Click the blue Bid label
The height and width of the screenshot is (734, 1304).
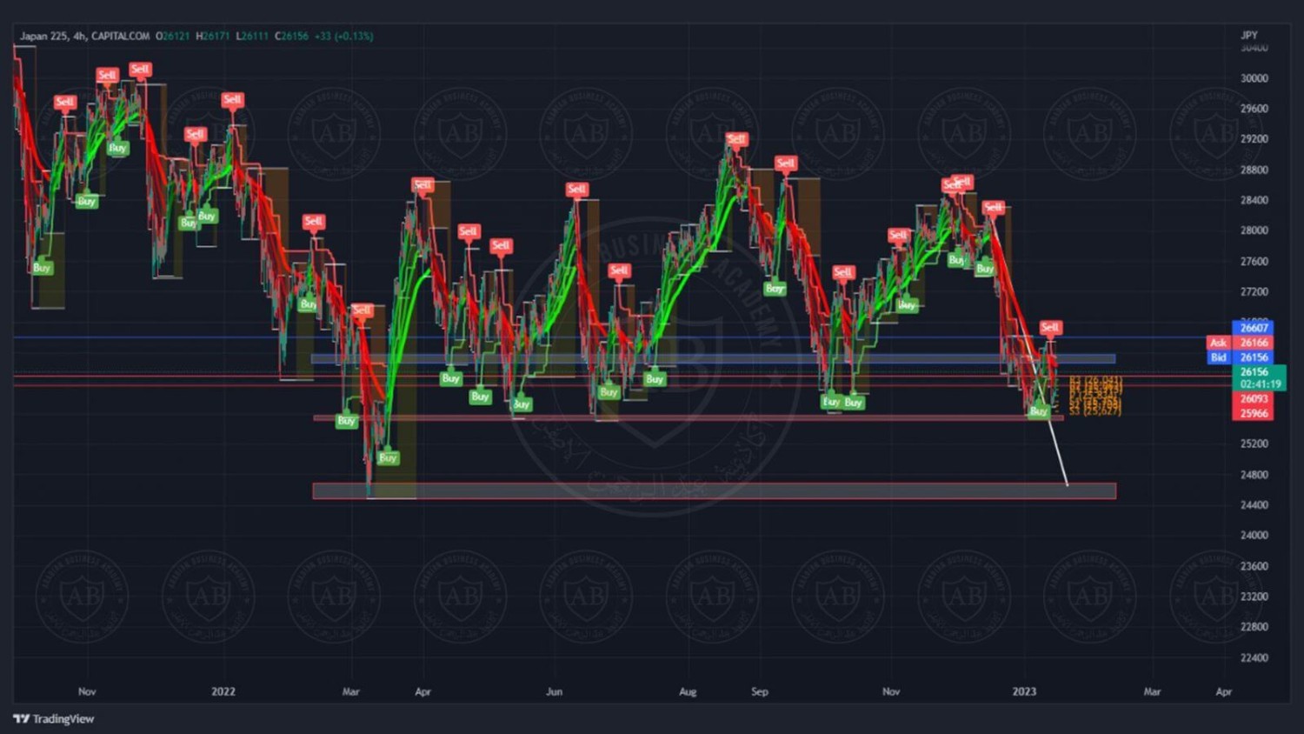pyautogui.click(x=1219, y=357)
